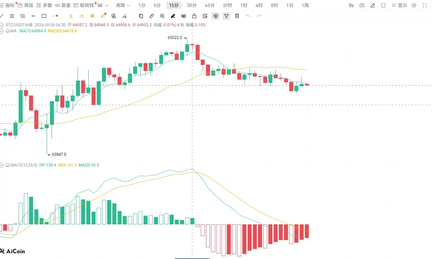The height and width of the screenshot is (259, 432).
Task: Select the rectangle drawing tool
Action: [x=44, y=16]
